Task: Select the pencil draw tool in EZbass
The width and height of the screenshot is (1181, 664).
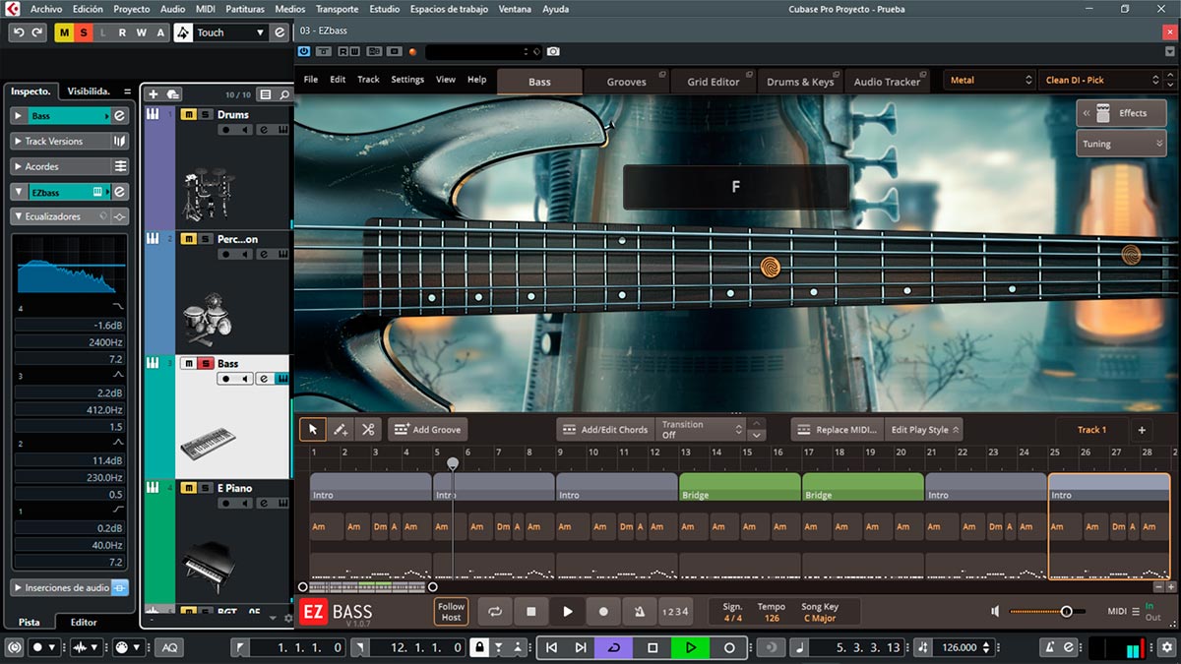Action: [x=341, y=429]
